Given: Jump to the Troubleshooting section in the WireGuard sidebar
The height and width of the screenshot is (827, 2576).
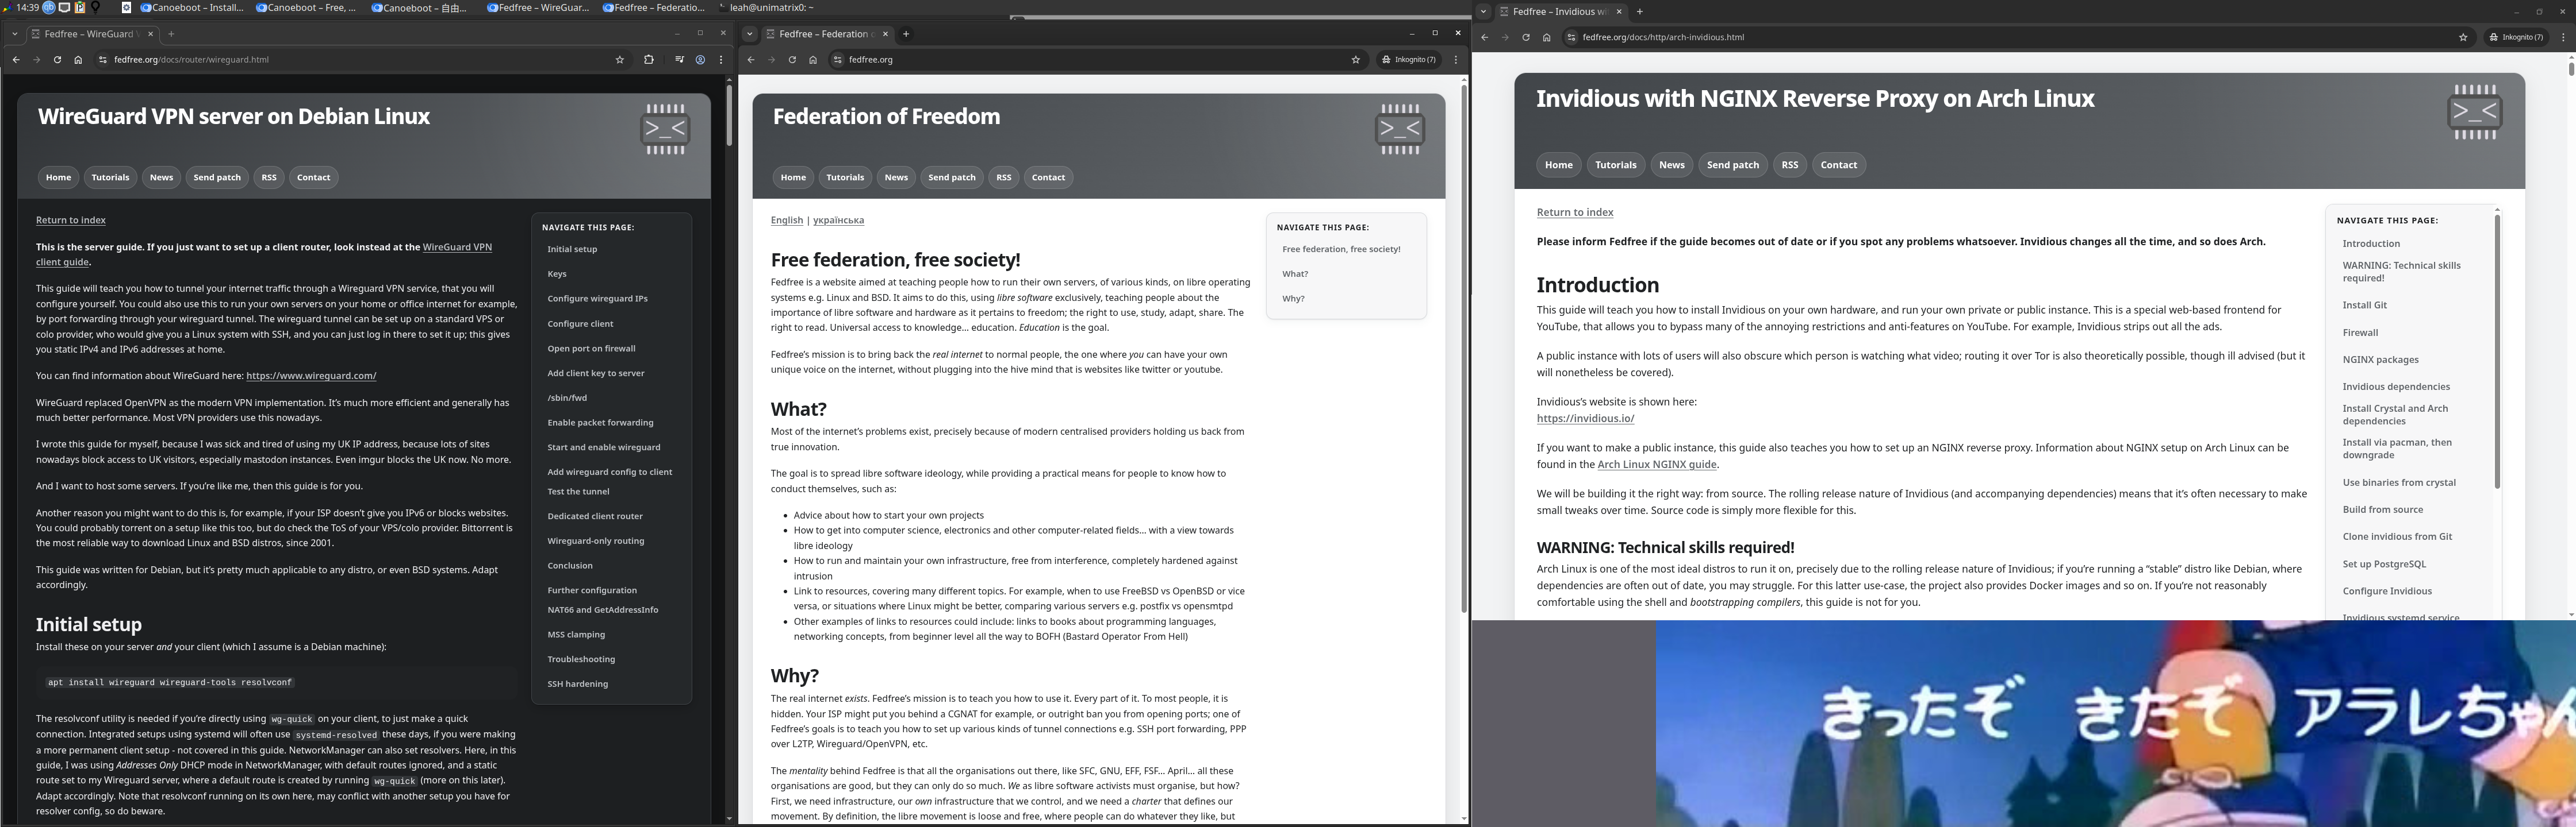Looking at the screenshot, I should point(581,659).
